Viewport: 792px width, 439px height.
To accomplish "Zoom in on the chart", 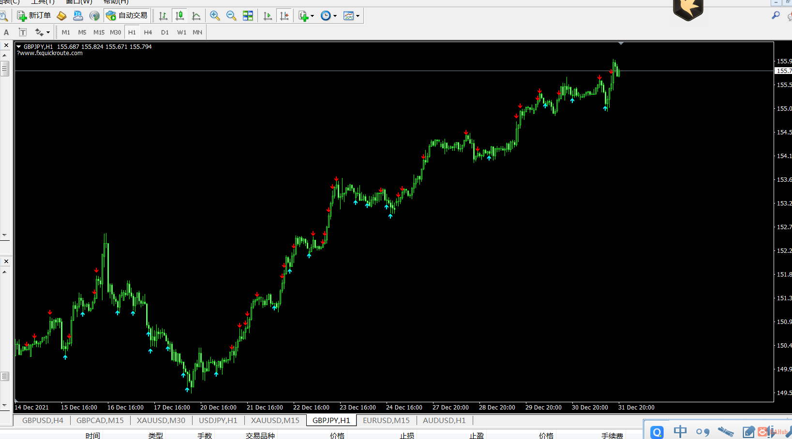I will [x=215, y=16].
